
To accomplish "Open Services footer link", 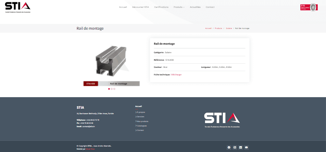I will 140,117.
